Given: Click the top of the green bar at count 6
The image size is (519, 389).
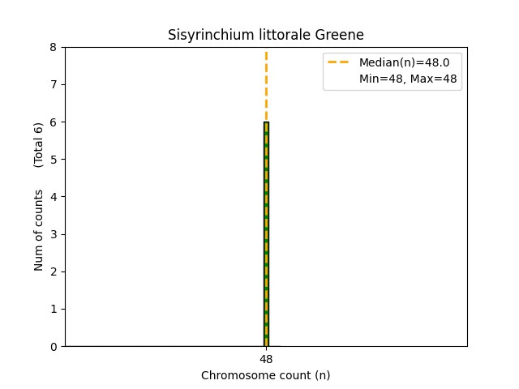Looking at the screenshot, I should tap(266, 123).
